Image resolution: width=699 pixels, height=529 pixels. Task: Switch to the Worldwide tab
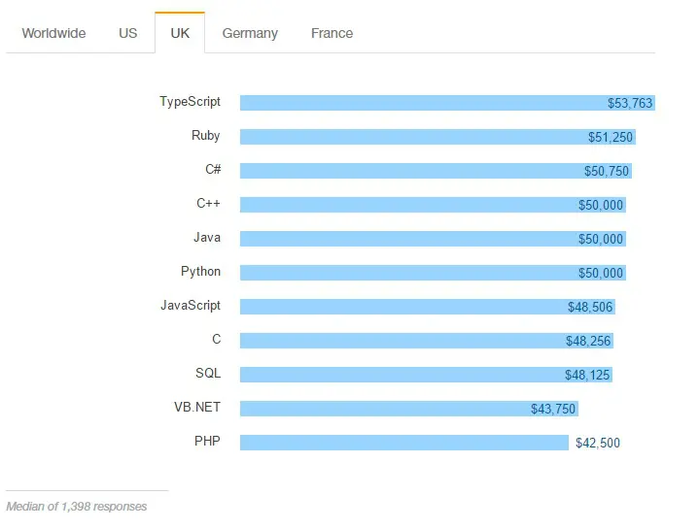pyautogui.click(x=53, y=33)
